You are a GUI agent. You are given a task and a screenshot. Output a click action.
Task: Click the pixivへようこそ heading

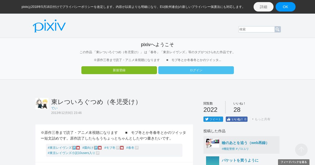[x=157, y=45]
